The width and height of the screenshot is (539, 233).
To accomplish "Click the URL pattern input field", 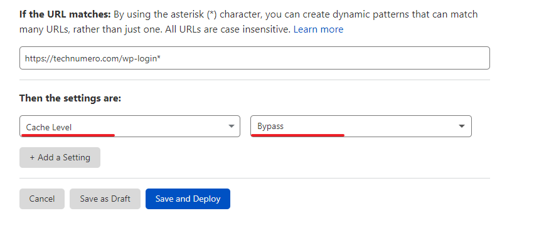I will click(x=254, y=58).
